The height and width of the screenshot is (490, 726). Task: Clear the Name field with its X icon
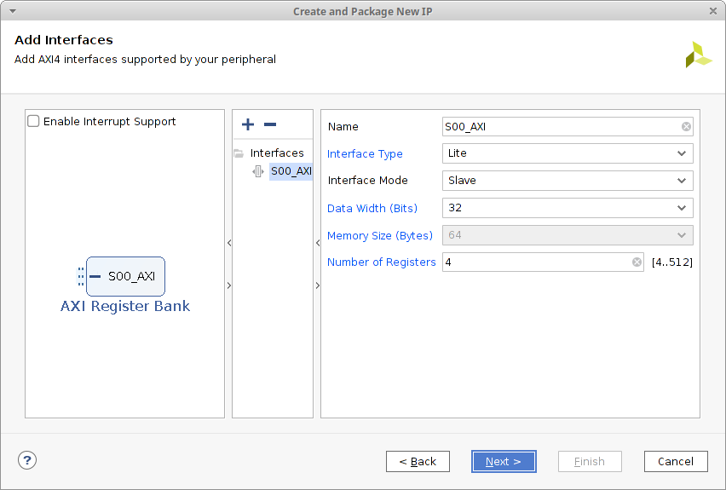pos(686,127)
